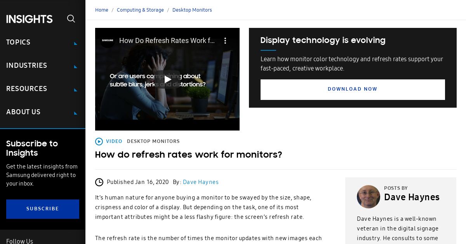This screenshot has width=466, height=244.
Task: Open the DESKTOP MONITORS category tag
Action: pyautogui.click(x=153, y=141)
